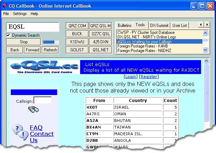Click callsign A52A in table
This screenshot has width=216, height=153.
(x=92, y=121)
